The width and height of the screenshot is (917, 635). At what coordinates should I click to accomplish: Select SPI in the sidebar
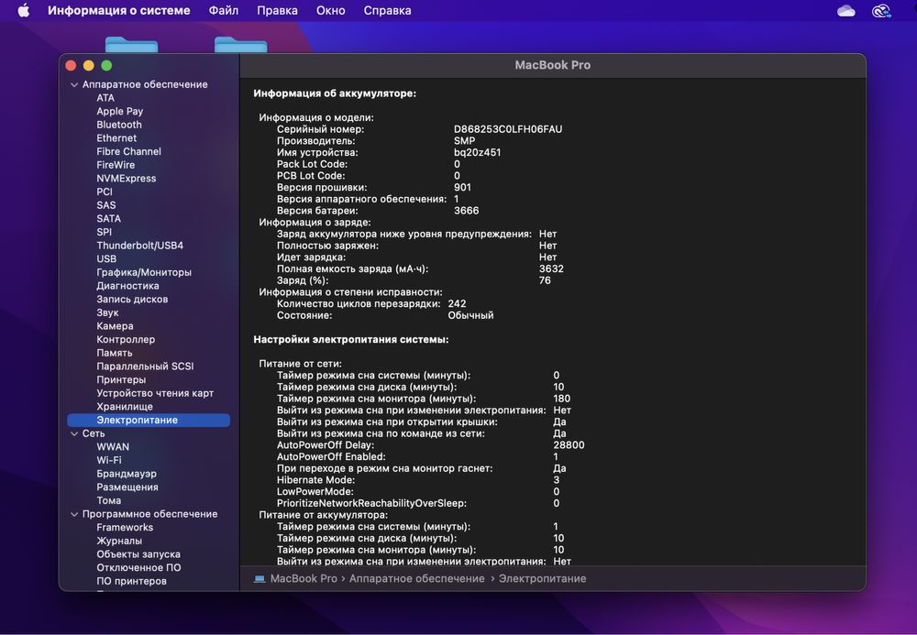105,233
